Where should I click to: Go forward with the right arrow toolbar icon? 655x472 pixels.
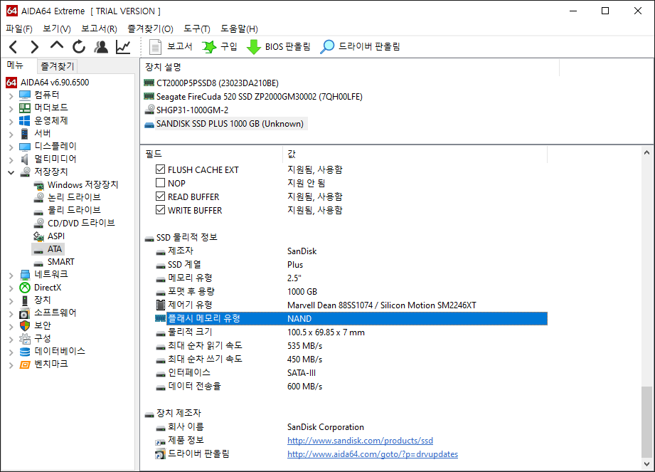35,47
